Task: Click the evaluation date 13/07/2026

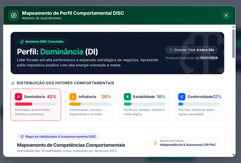Action: (209, 58)
